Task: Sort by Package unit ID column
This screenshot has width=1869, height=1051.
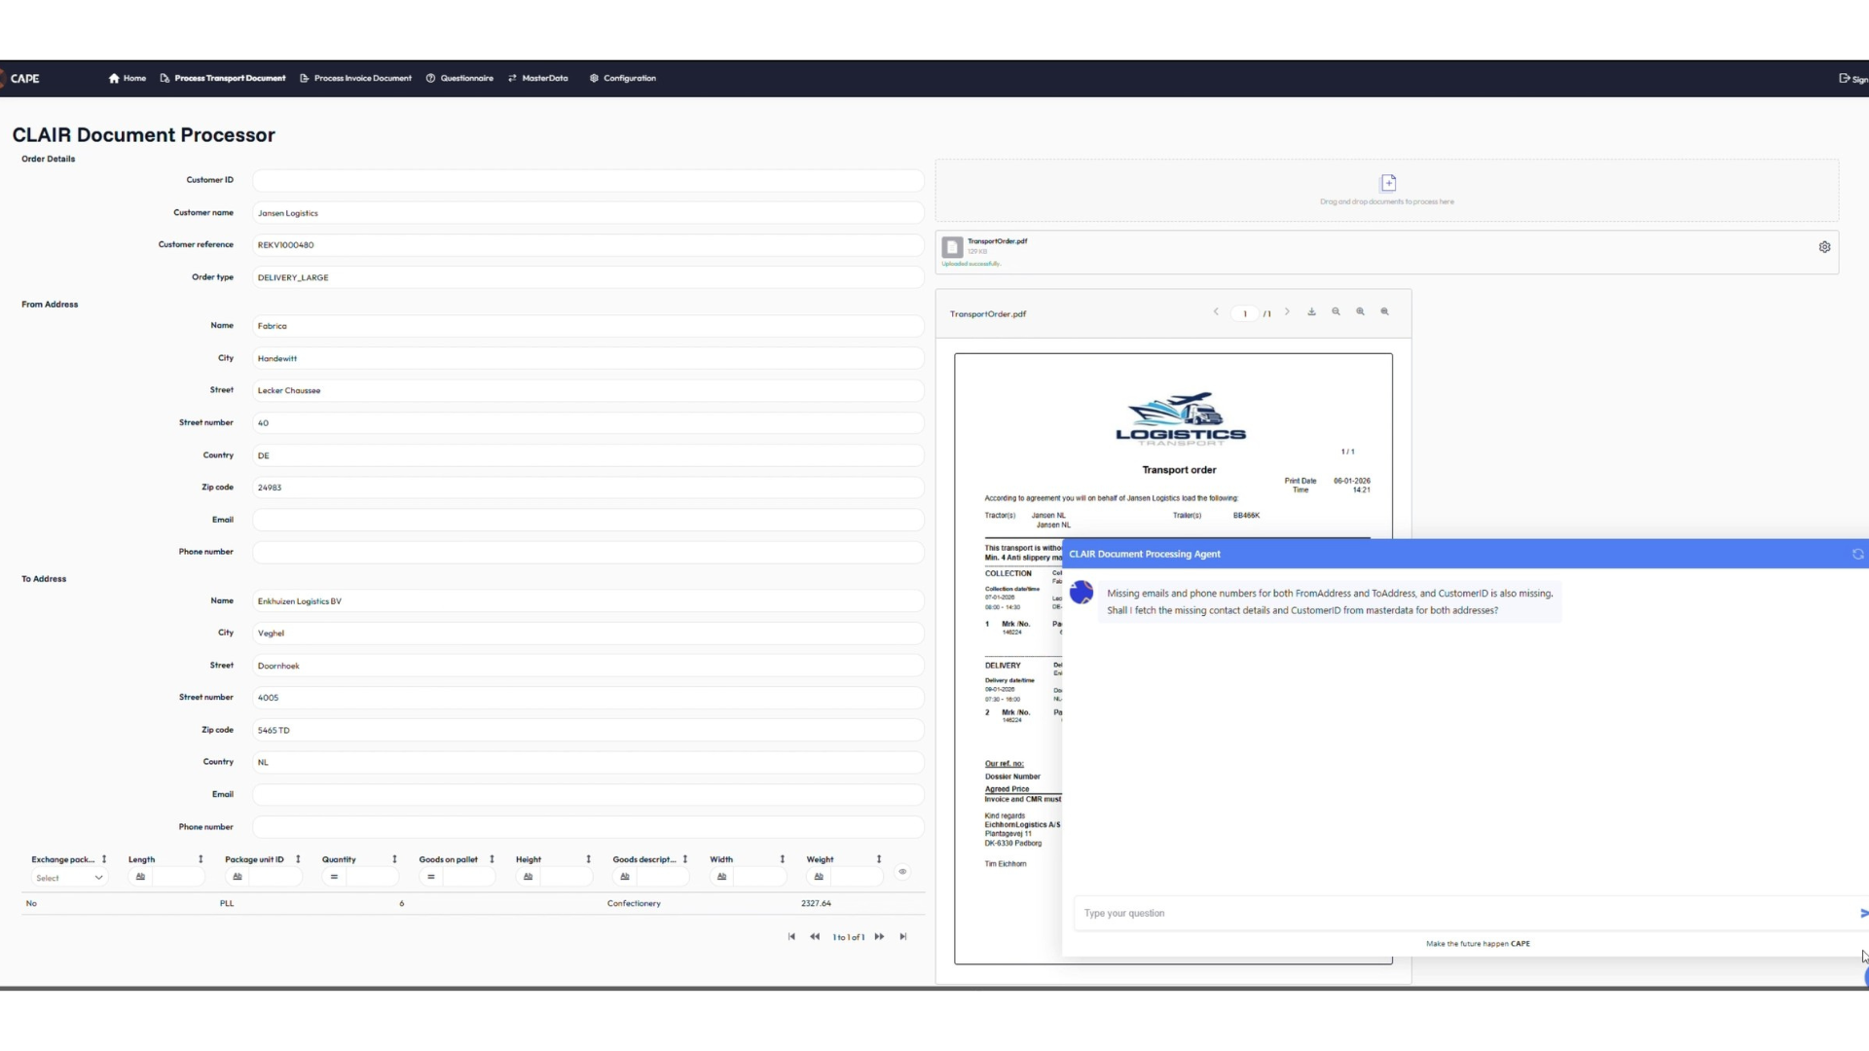Action: click(298, 859)
